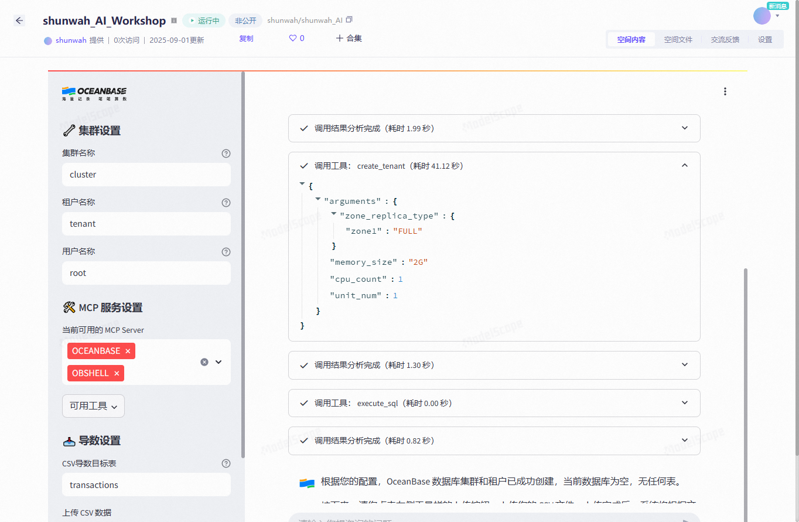Expand the 调用结果分析完成 1.30 秒 row

[x=494, y=365]
